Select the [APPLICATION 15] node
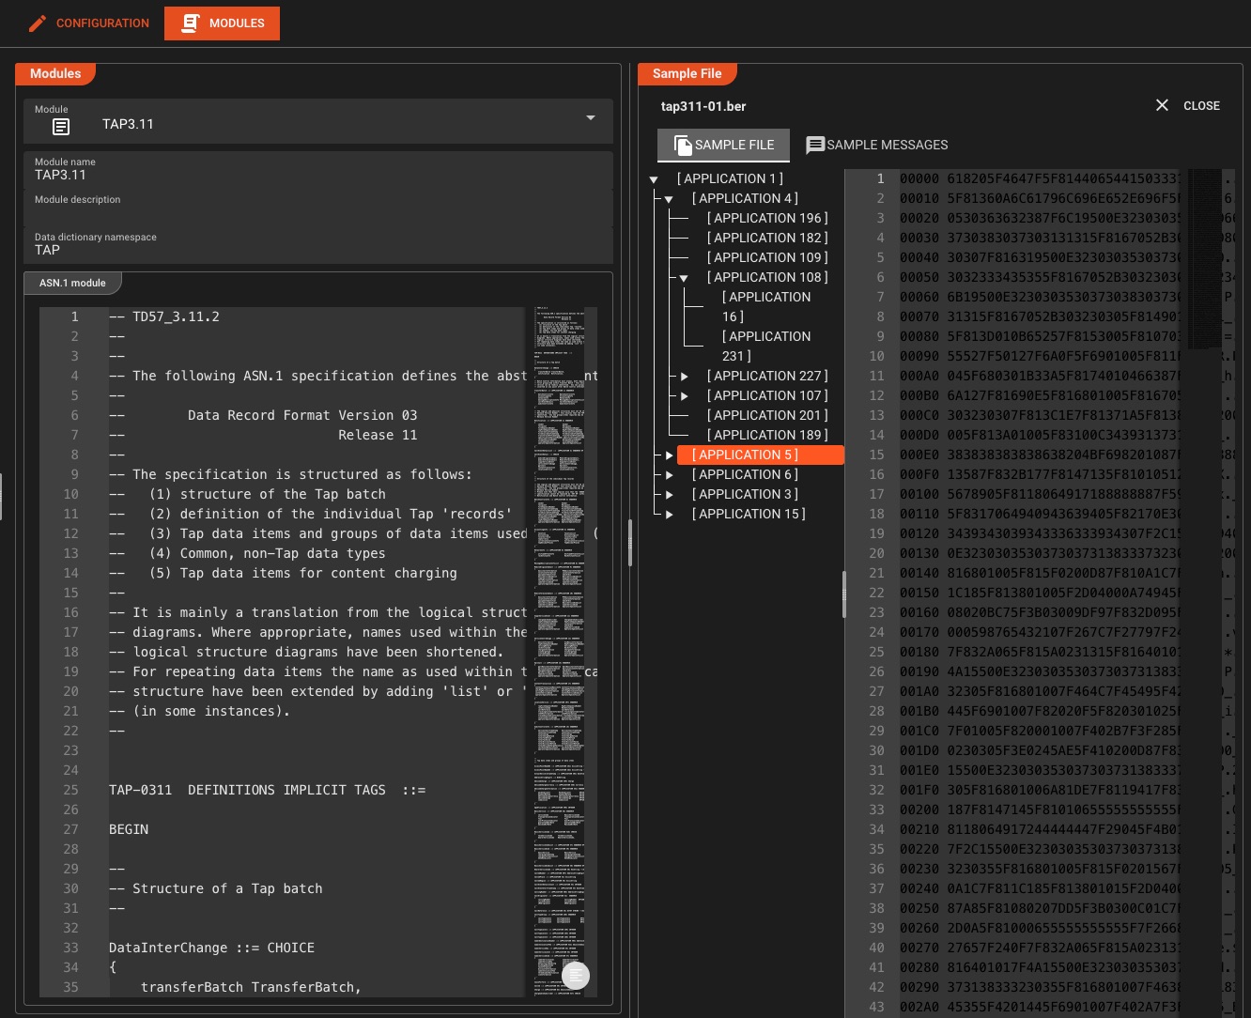 coord(748,514)
